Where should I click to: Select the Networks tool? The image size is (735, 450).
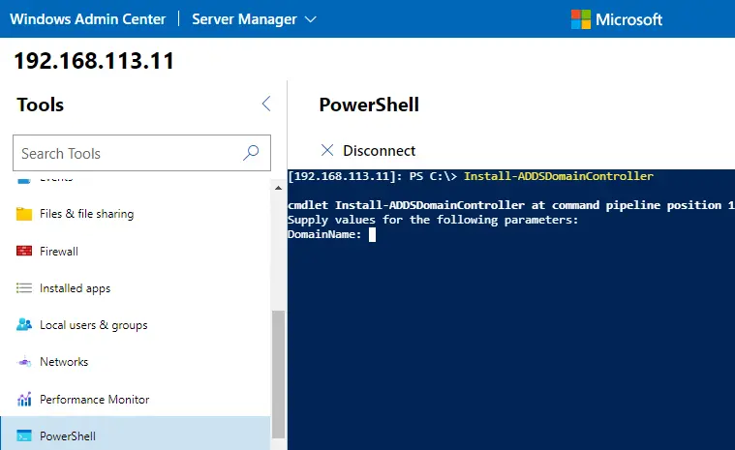click(x=135, y=362)
